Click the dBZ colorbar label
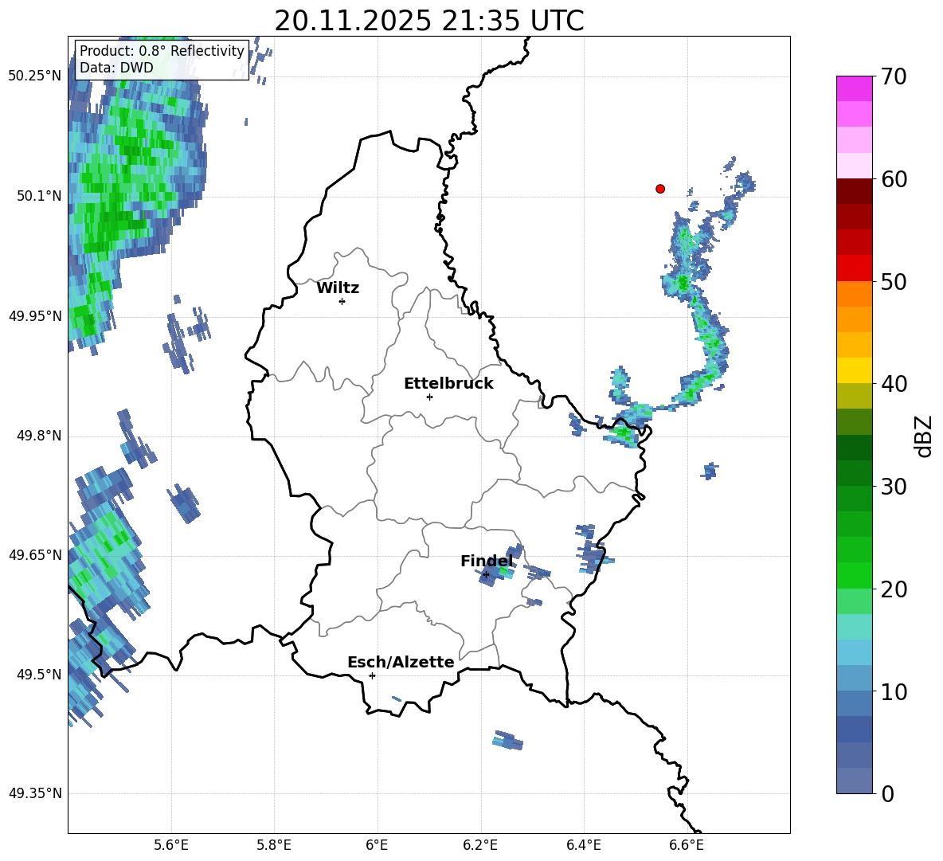The width and height of the screenshot is (943, 861). pyautogui.click(x=924, y=436)
